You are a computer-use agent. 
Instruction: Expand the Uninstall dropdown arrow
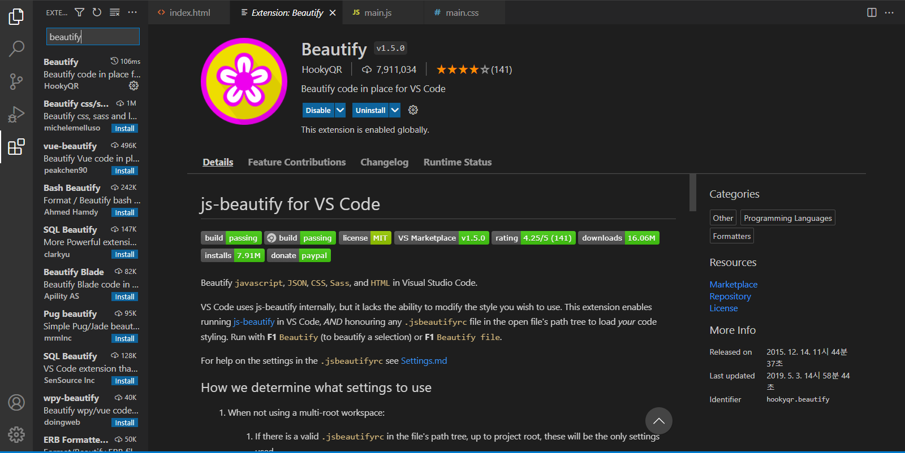point(395,110)
